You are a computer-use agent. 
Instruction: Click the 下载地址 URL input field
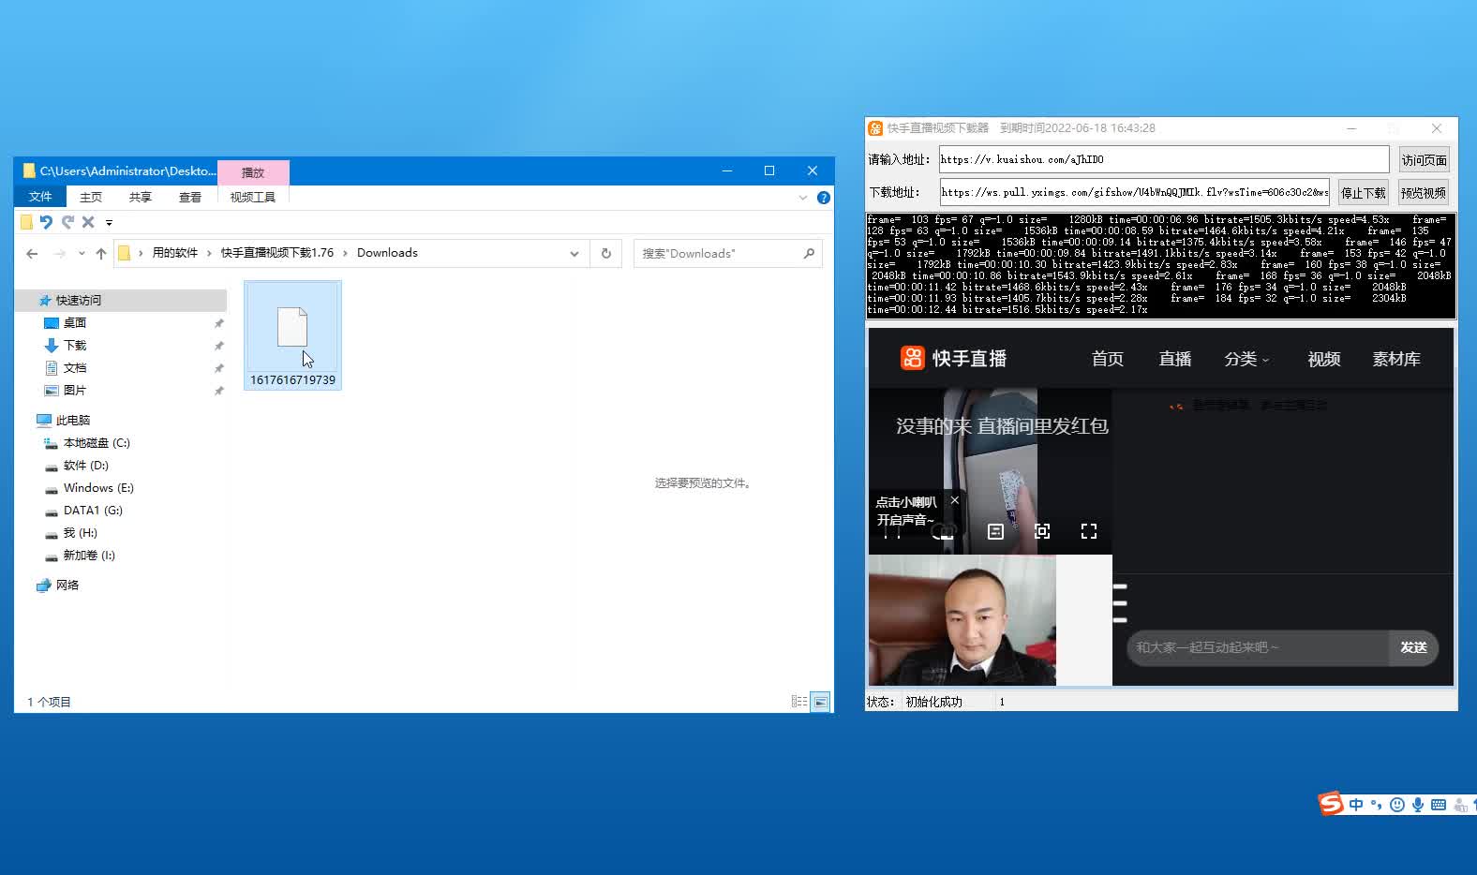(1134, 192)
